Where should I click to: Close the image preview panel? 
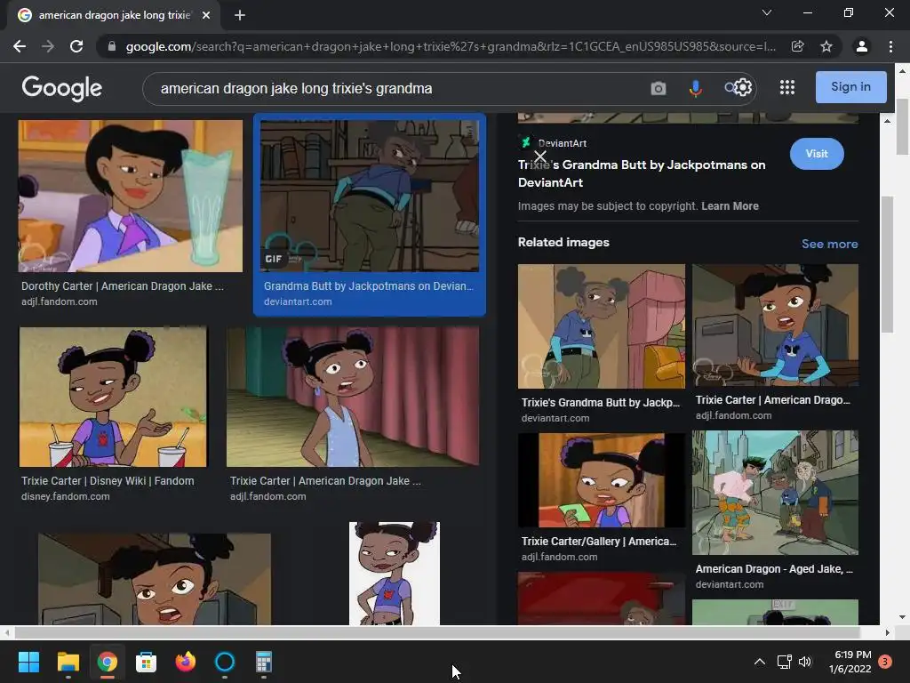(x=540, y=157)
